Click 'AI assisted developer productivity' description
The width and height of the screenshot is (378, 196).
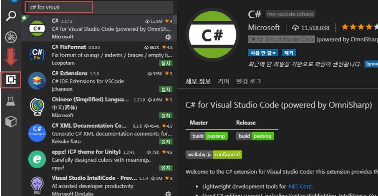coord(93,186)
